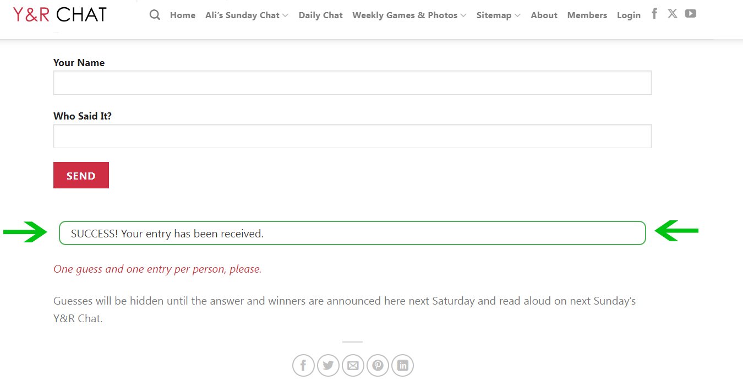This screenshot has width=743, height=385.
Task: Share on LinkedIn circle icon
Action: click(x=403, y=366)
